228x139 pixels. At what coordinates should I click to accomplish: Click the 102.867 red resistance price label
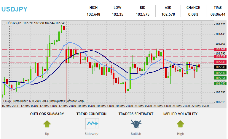pos(220,49)
